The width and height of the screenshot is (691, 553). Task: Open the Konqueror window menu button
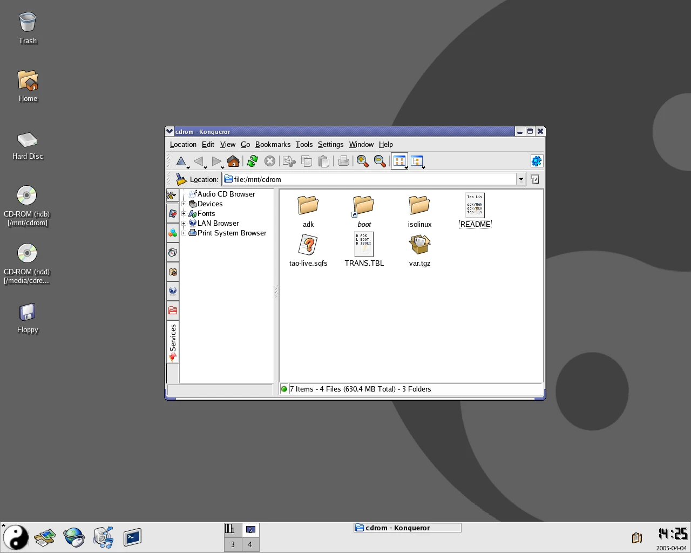click(x=170, y=131)
